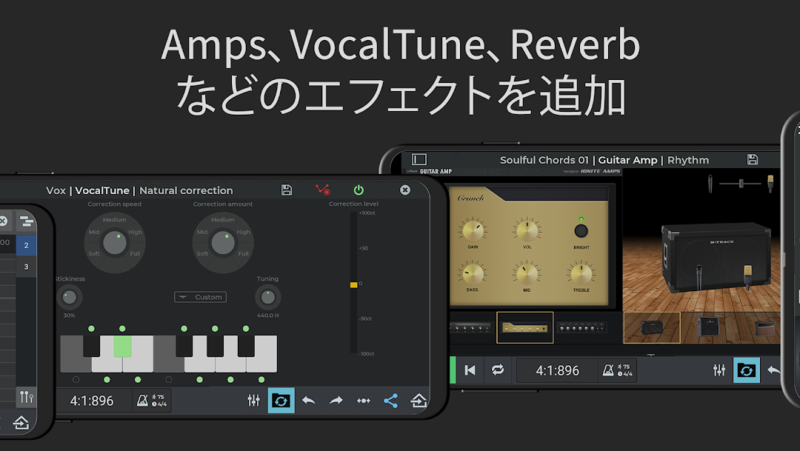Click the redo arrow in VocalTune toolbar
The width and height of the screenshot is (800, 451).
(x=336, y=401)
